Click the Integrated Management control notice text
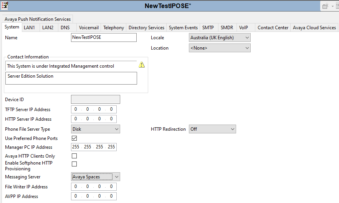339x203 pixels. point(60,66)
